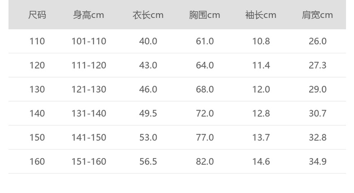Click the 身高cm column header
Screen dimensions: 354x193
pyautogui.click(x=89, y=15)
